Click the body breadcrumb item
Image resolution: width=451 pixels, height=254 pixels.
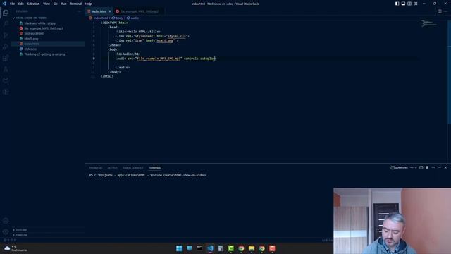pos(118,18)
